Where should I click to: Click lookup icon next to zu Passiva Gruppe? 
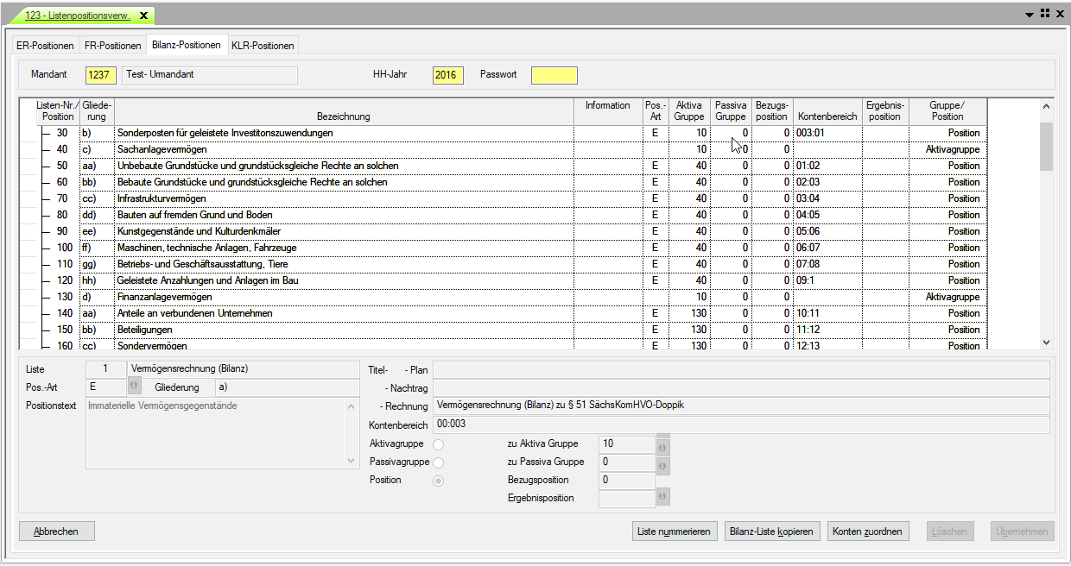[x=662, y=465]
